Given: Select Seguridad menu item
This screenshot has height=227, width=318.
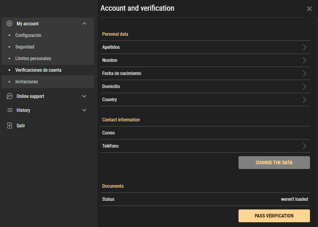Looking at the screenshot, I should (25, 47).
